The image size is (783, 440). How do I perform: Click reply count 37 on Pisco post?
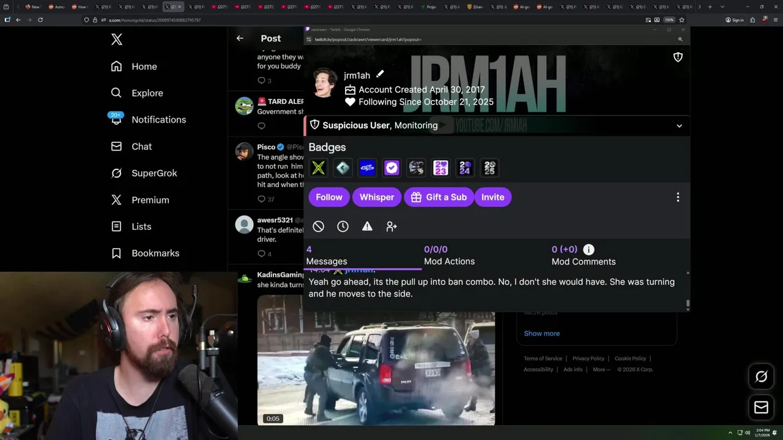[266, 199]
